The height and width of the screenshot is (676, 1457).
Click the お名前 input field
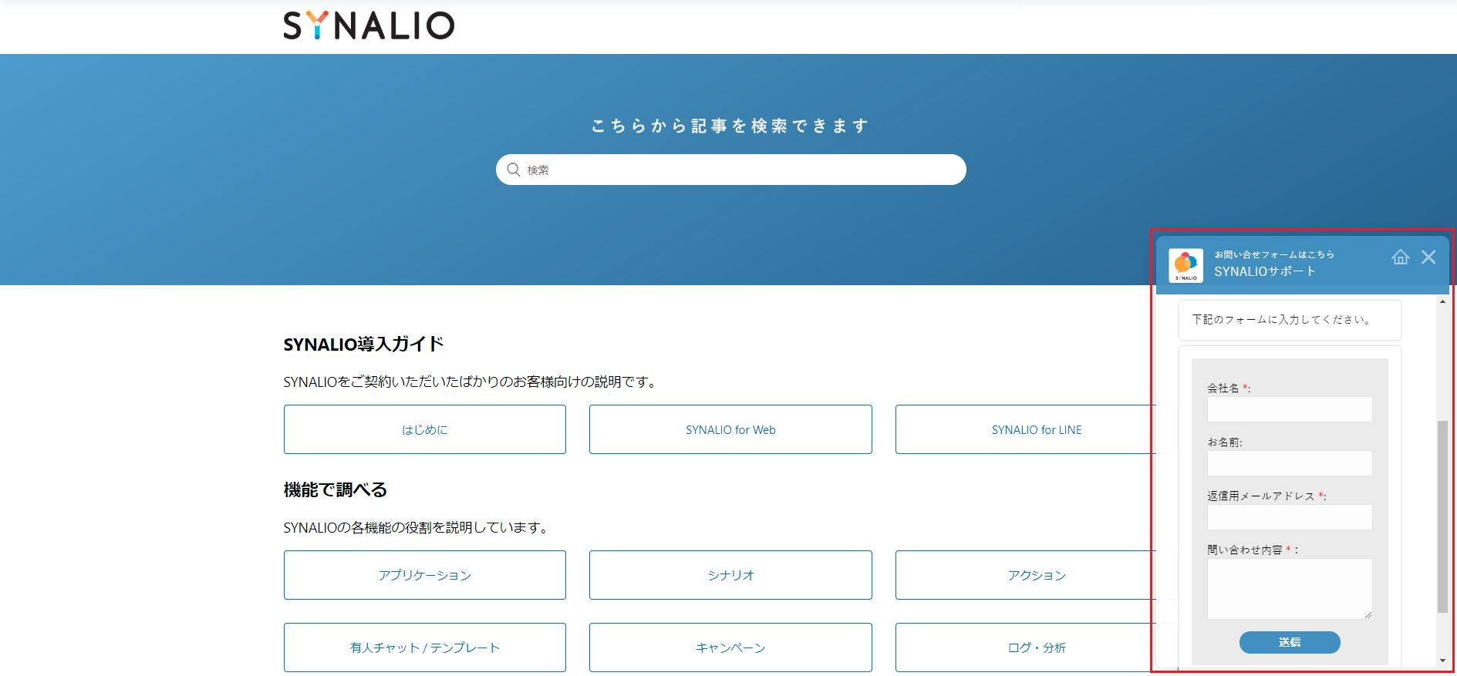point(1290,463)
